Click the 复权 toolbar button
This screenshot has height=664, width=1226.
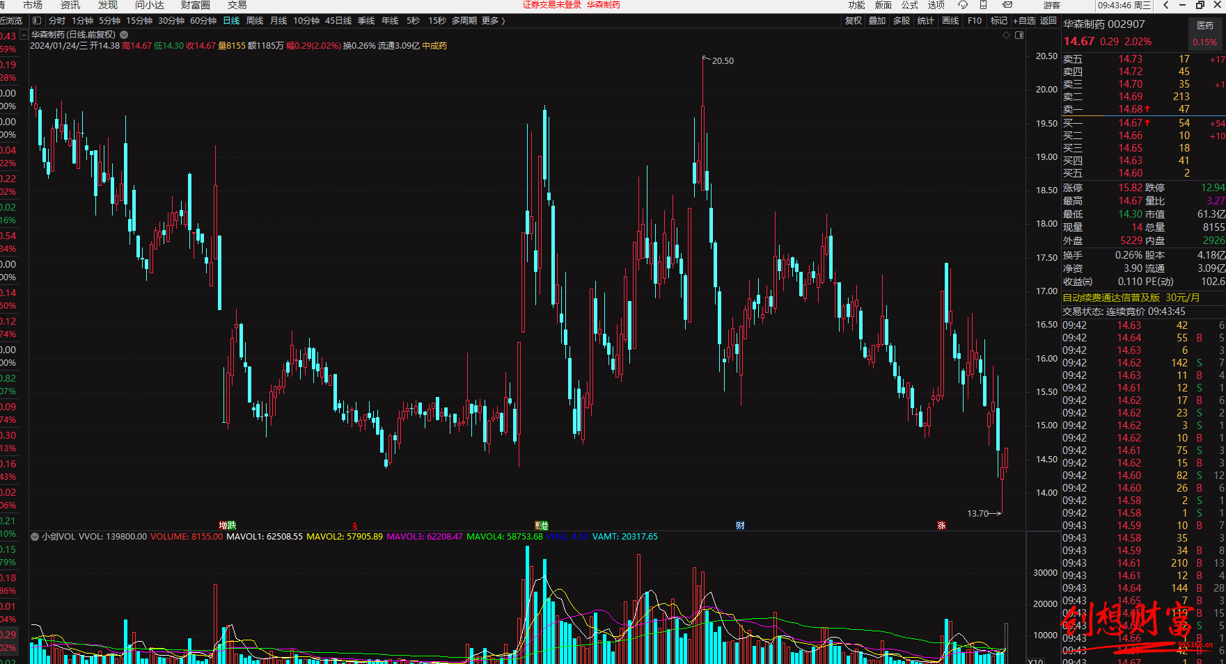click(854, 21)
